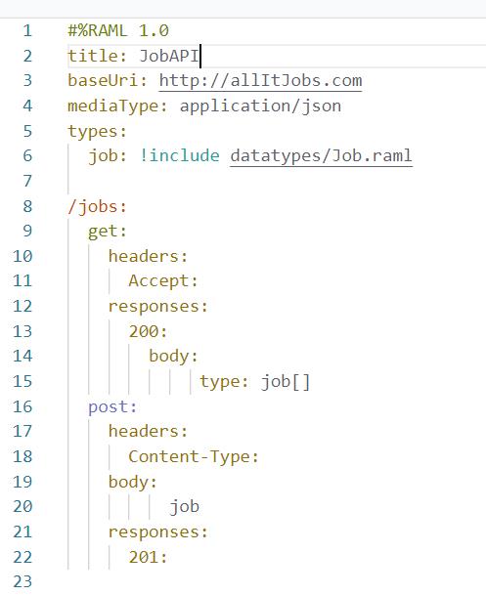
Task: Click the 200: response code
Action: (x=148, y=331)
